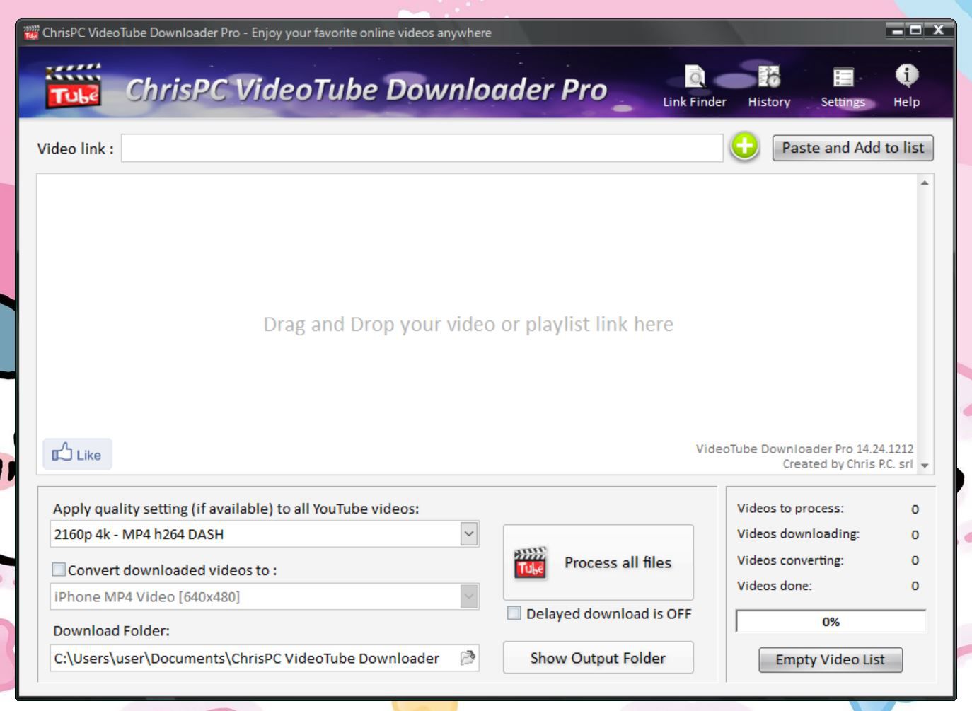Viewport: 972px width, 711px height.
Task: Click the 'Videos converting:' label
Action: coord(790,560)
